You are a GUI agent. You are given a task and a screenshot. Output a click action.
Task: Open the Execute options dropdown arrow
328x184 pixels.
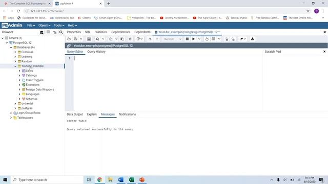[199, 39]
